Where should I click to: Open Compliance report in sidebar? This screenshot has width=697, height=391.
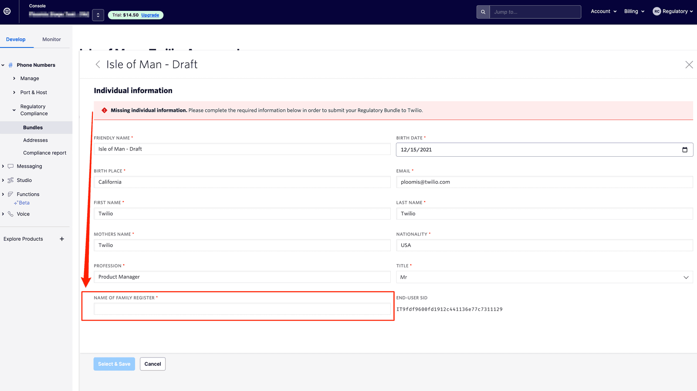44,153
